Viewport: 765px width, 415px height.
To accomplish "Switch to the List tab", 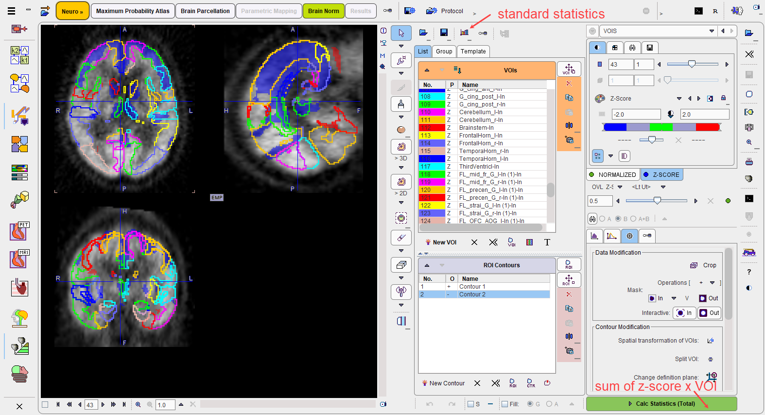I will (x=423, y=52).
